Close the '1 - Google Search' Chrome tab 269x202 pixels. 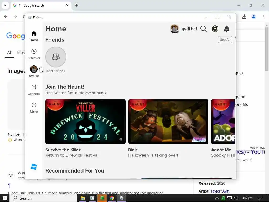(67, 5)
